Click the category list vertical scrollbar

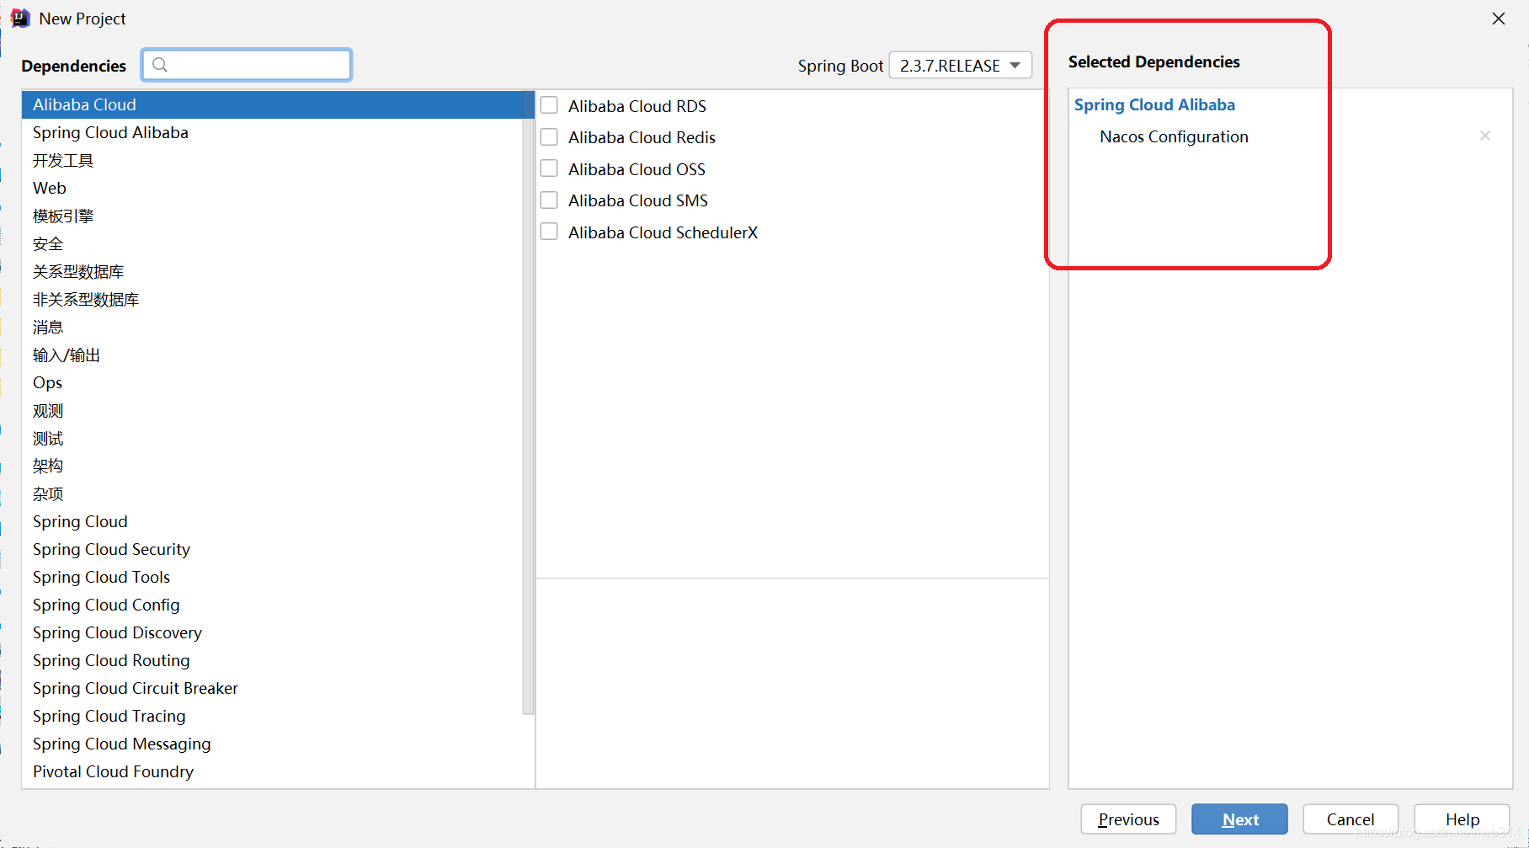pos(528,403)
